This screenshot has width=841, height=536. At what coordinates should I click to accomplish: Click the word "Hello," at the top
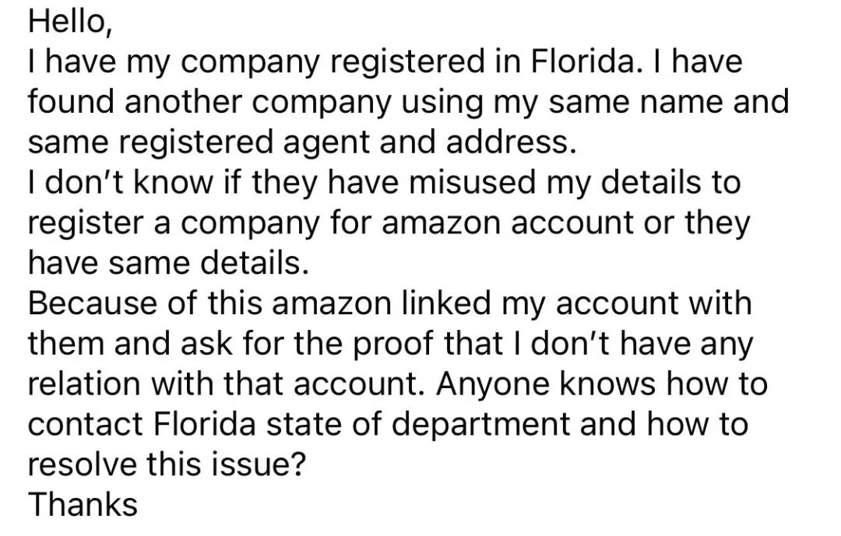[70, 22]
